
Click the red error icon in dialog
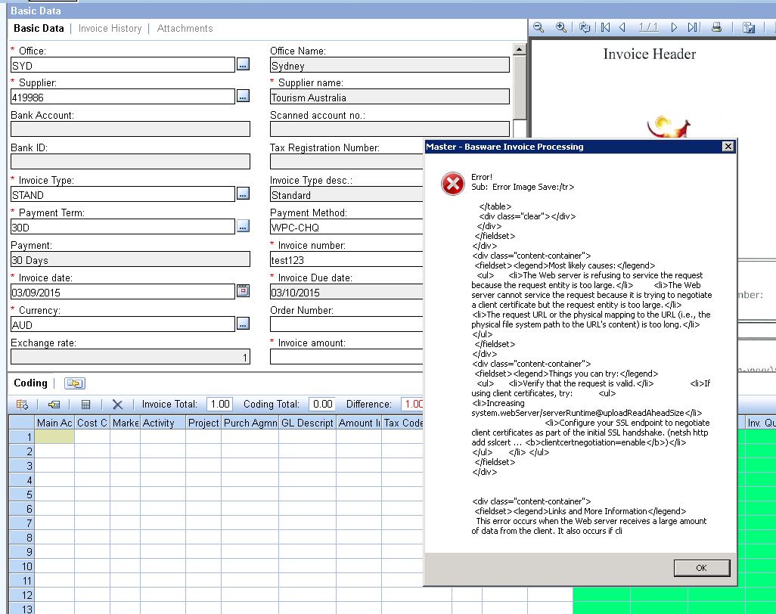point(453,184)
